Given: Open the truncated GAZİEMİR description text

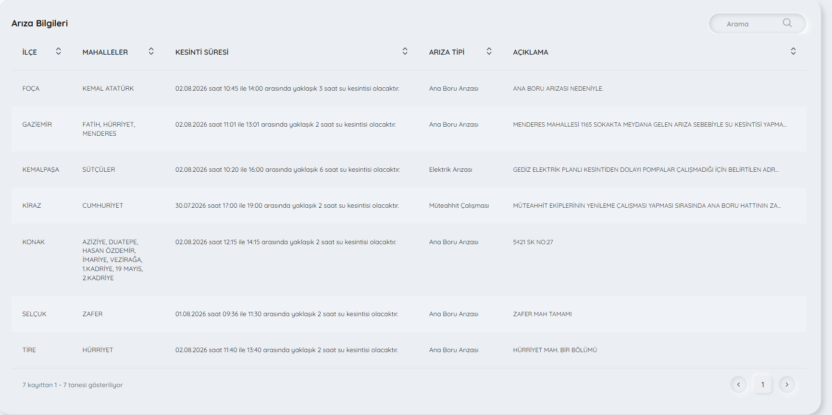Looking at the screenshot, I should click(x=650, y=125).
